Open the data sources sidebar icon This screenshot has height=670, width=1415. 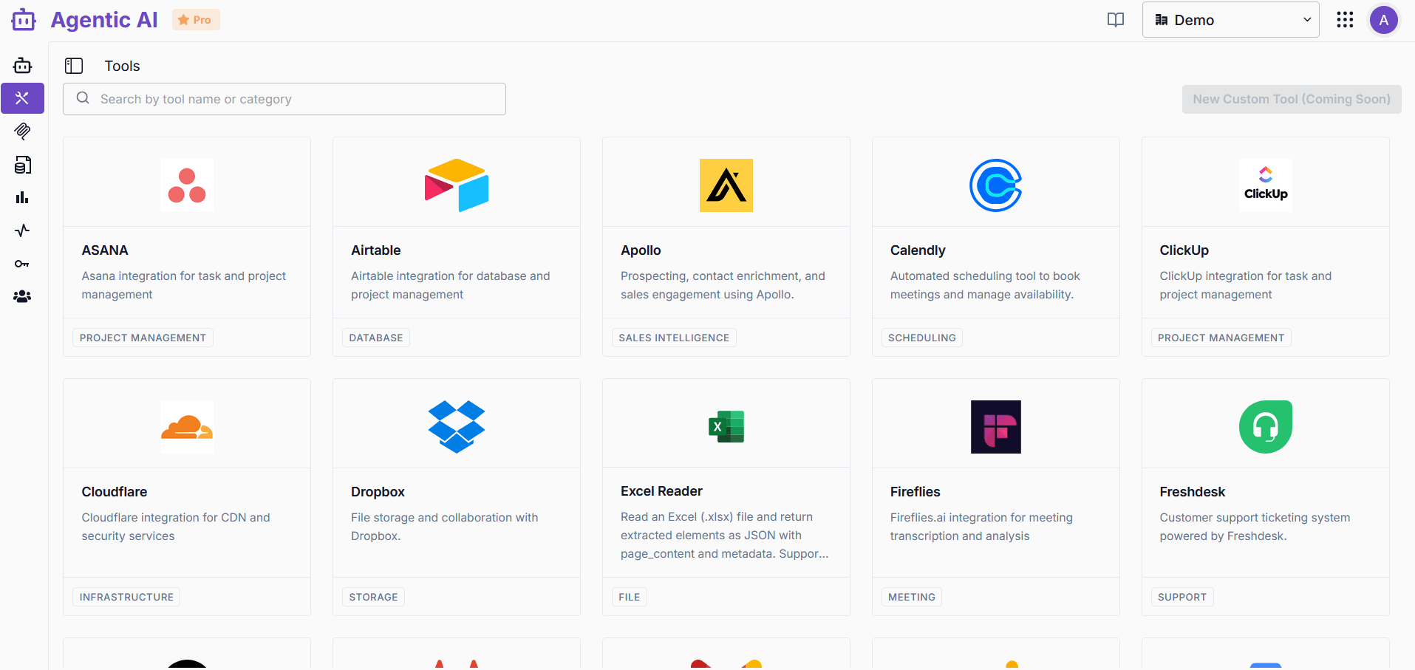[x=22, y=164]
